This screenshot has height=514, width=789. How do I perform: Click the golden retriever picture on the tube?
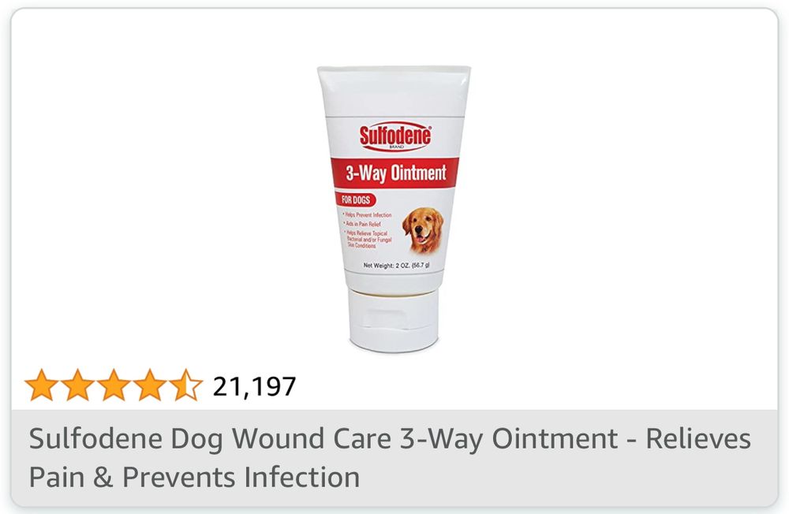click(423, 230)
